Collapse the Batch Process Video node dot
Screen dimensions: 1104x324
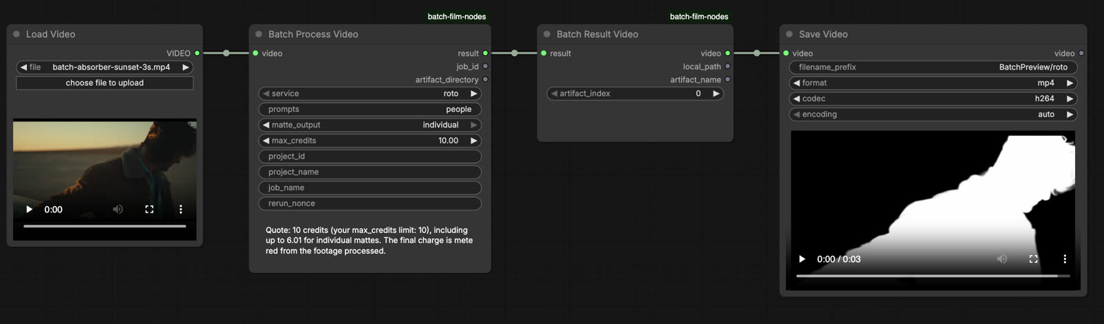point(259,34)
